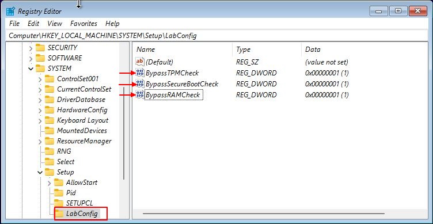The height and width of the screenshot is (224, 433).
Task: Expand the SECURITY key
Action: pyautogui.click(x=31, y=48)
